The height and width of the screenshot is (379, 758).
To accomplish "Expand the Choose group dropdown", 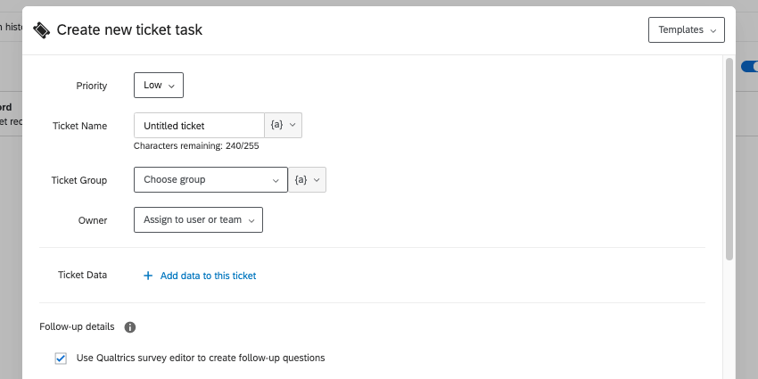I will click(210, 180).
